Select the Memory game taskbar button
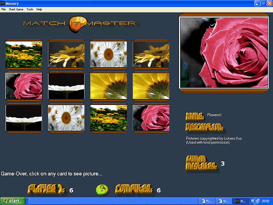Viewport: 273px width, 205px height. [241, 201]
